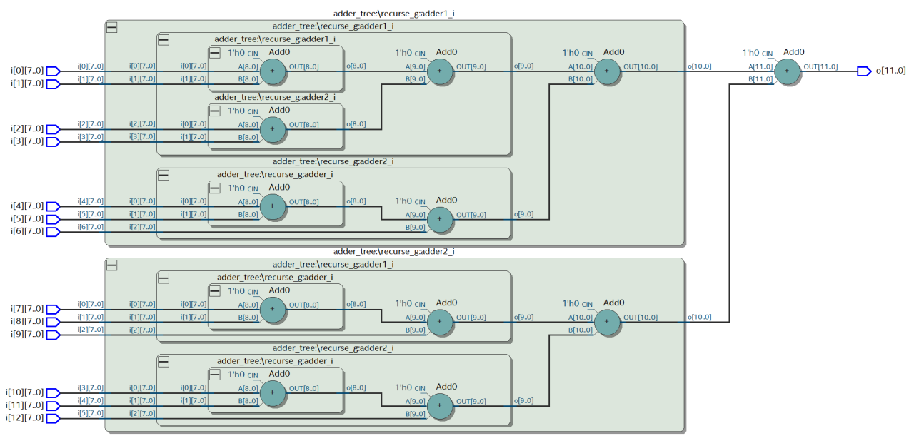
Task: Click the o[11..0] output label text
Action: pyautogui.click(x=891, y=71)
